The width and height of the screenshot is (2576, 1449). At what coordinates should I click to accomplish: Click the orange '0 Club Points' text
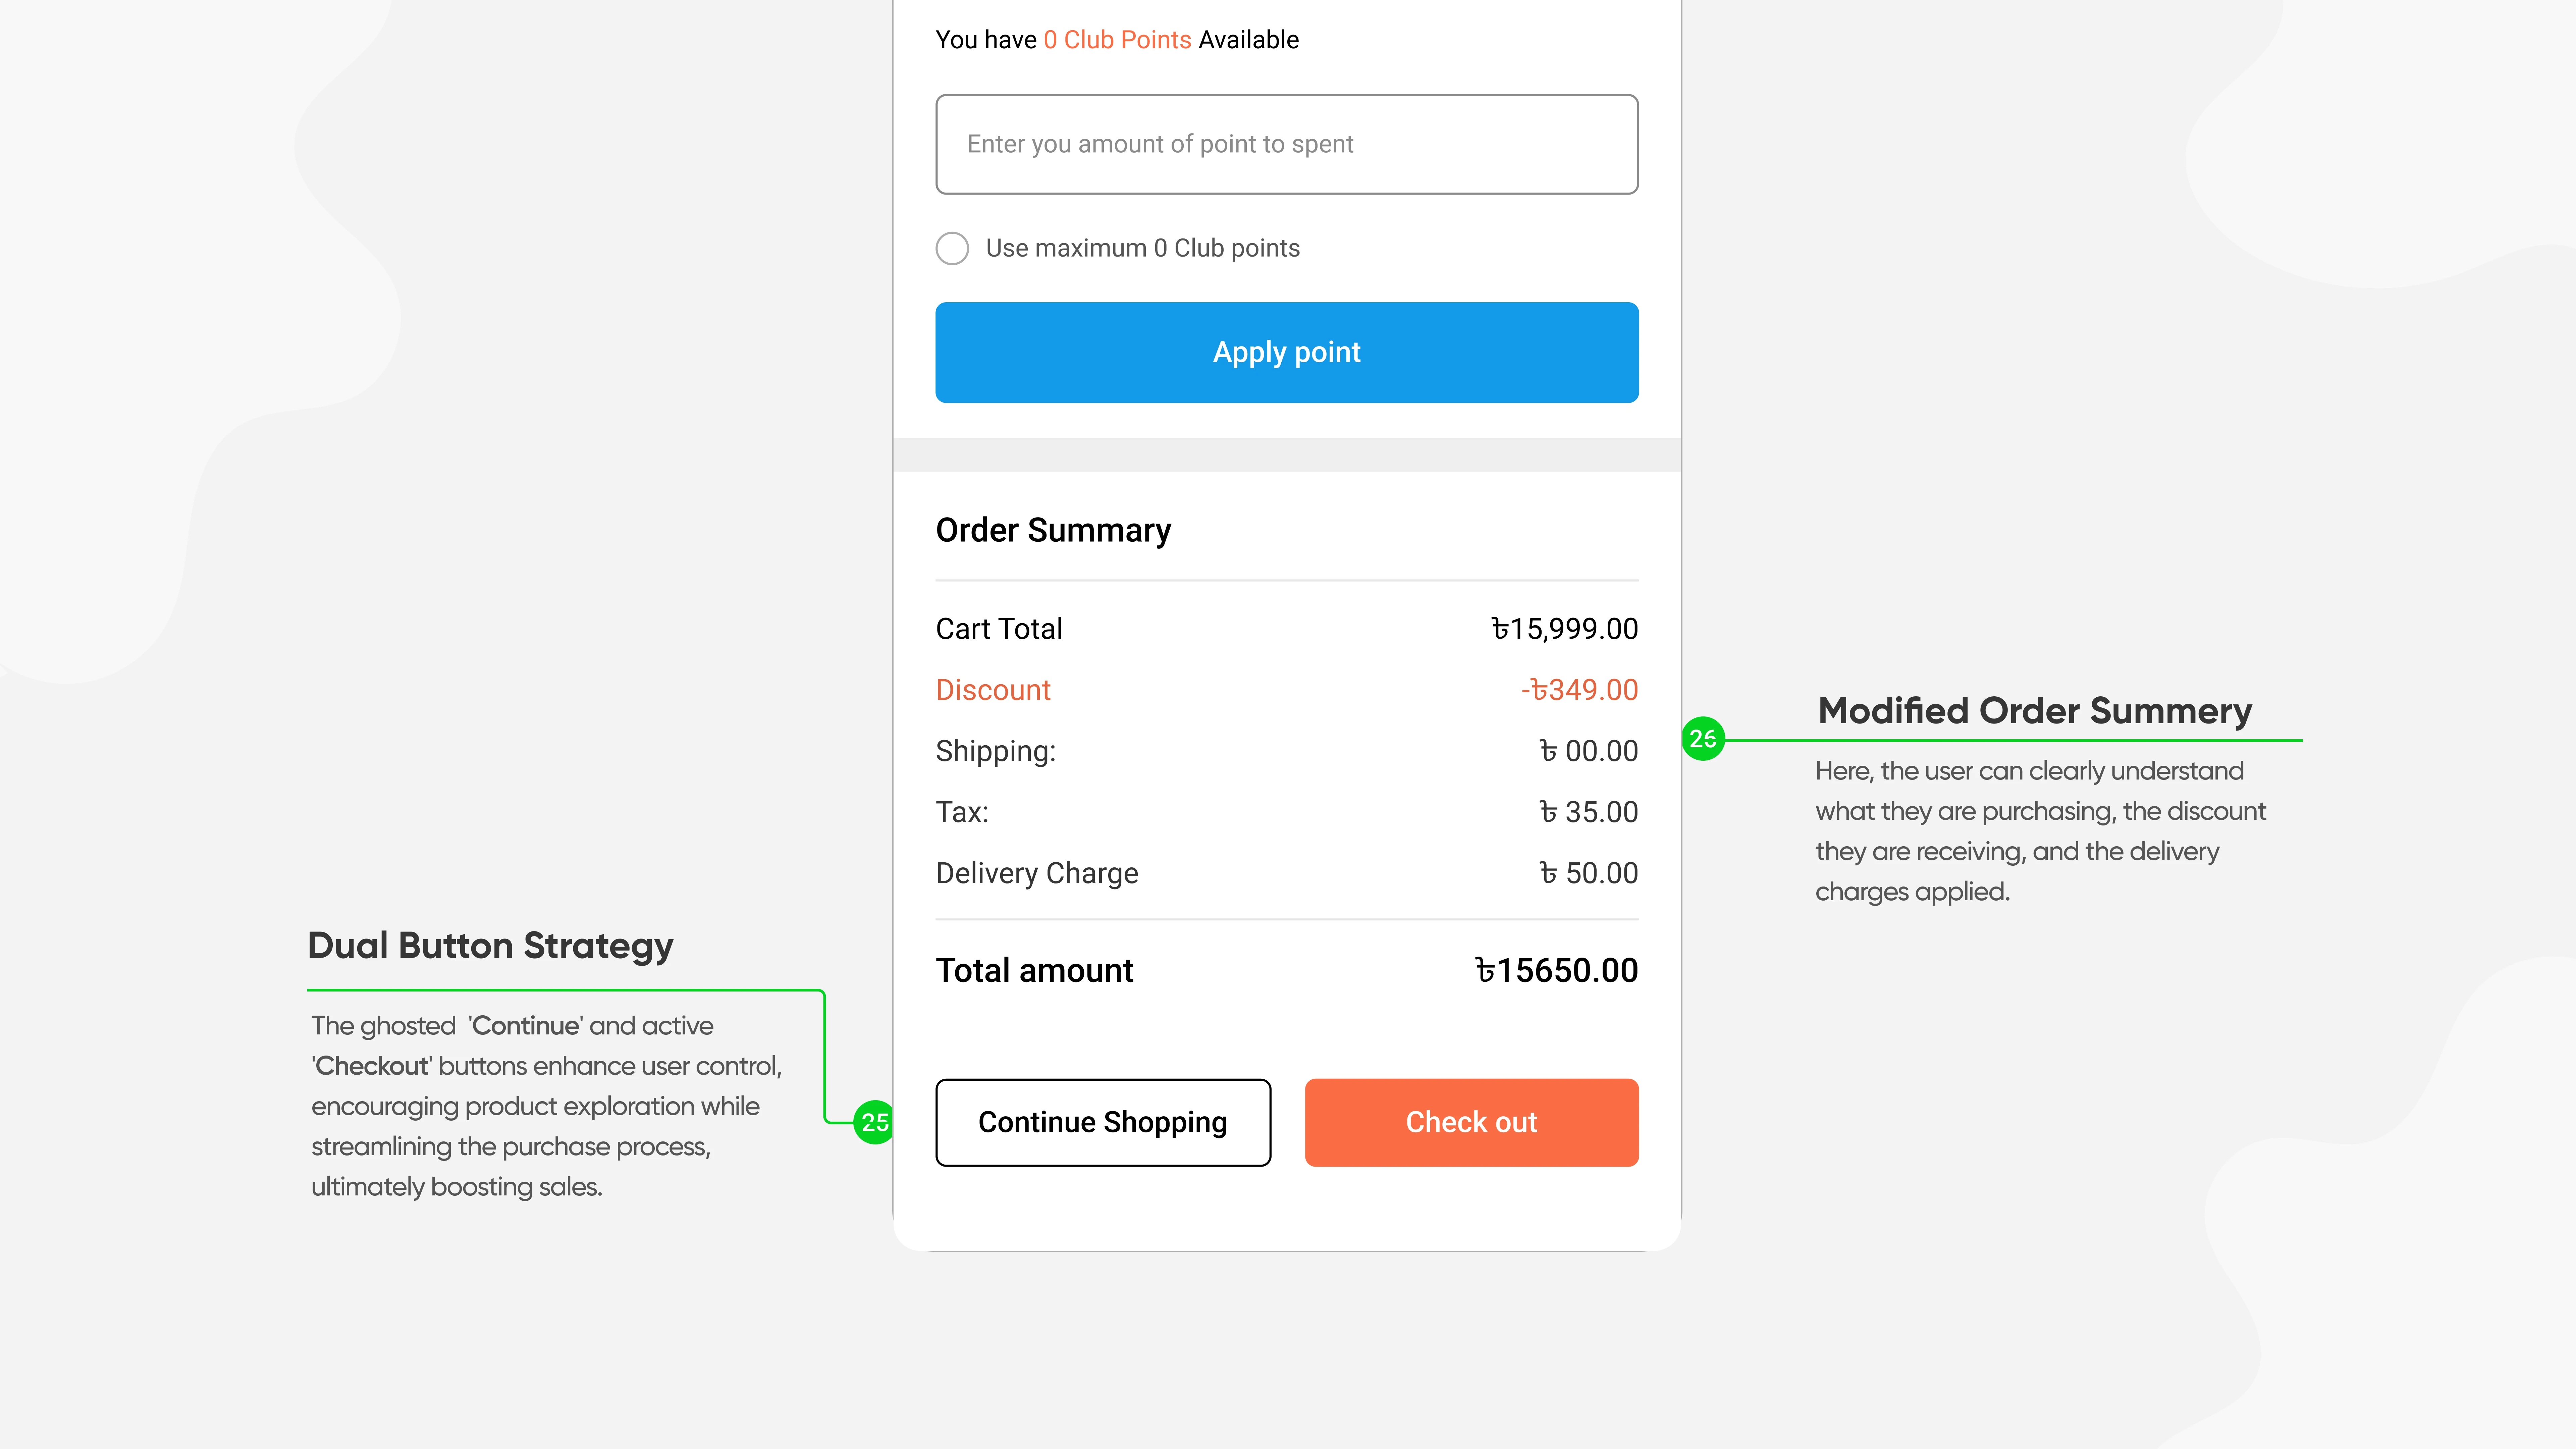click(x=1117, y=40)
